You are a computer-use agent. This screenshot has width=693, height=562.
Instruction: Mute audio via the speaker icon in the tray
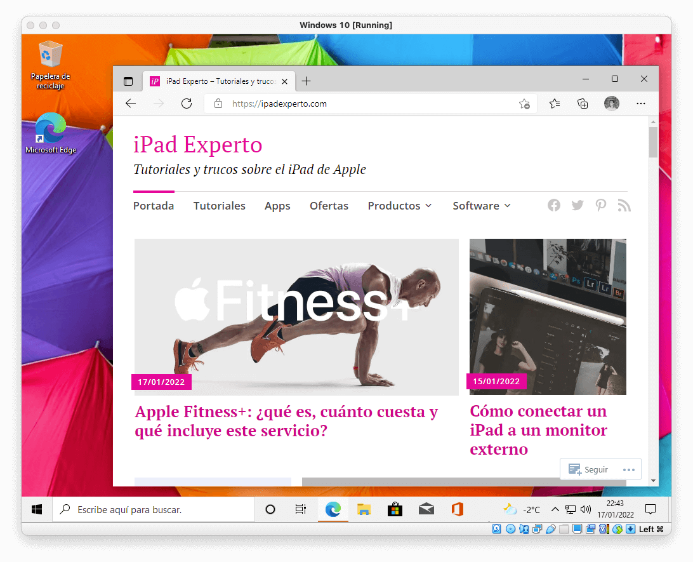coord(584,509)
